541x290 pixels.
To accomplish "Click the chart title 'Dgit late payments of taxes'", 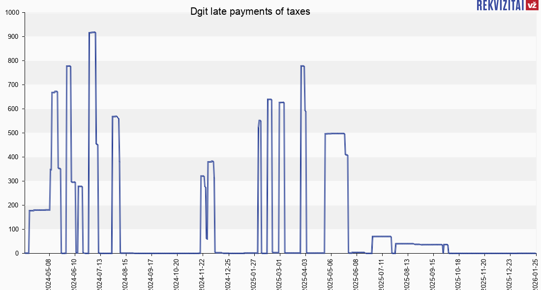I will tap(250, 12).
